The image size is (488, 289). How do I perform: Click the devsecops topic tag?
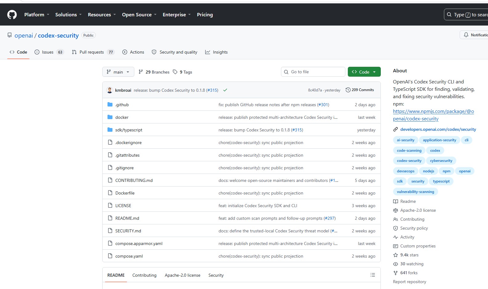point(405,171)
